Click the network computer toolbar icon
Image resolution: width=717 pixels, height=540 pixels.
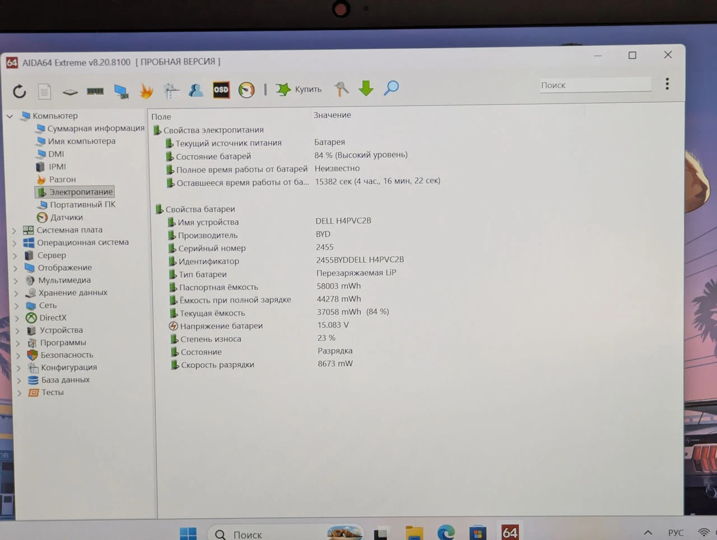pyautogui.click(x=121, y=91)
